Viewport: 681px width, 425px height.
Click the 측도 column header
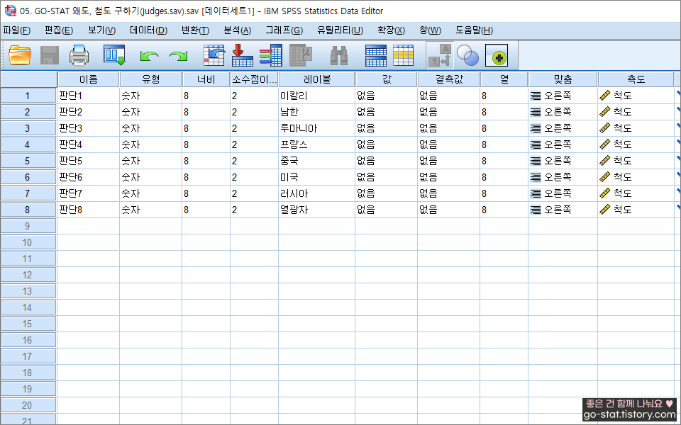pos(636,79)
